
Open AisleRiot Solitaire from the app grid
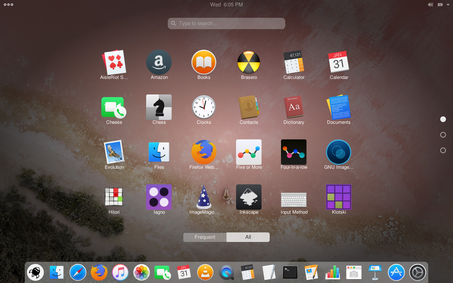[114, 62]
